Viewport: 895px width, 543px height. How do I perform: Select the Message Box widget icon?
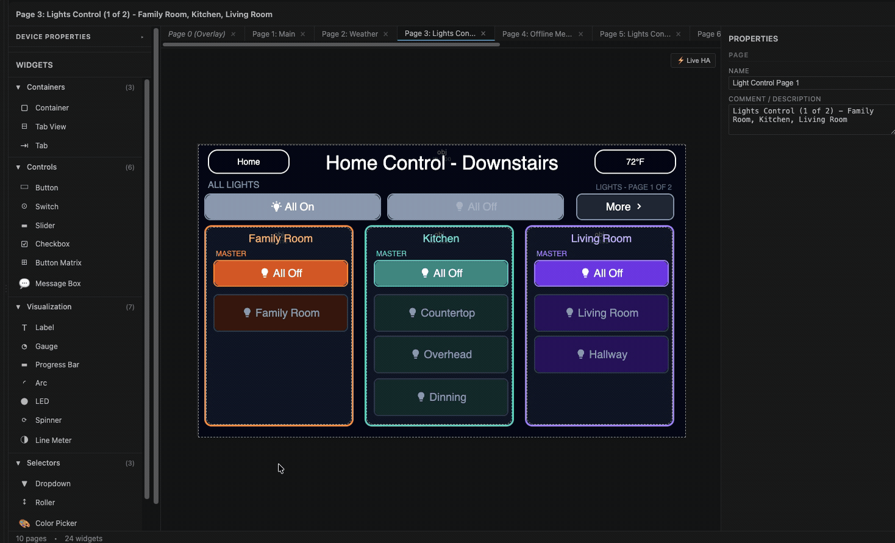[24, 283]
